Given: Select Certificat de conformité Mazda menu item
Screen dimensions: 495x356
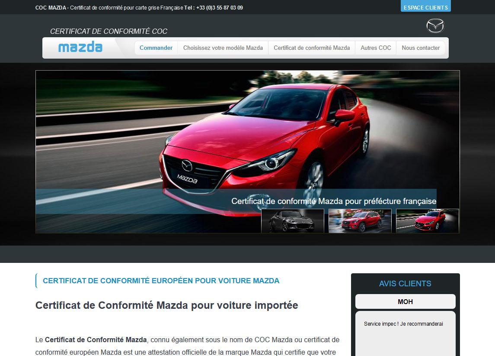Looking at the screenshot, I should pyautogui.click(x=312, y=48).
